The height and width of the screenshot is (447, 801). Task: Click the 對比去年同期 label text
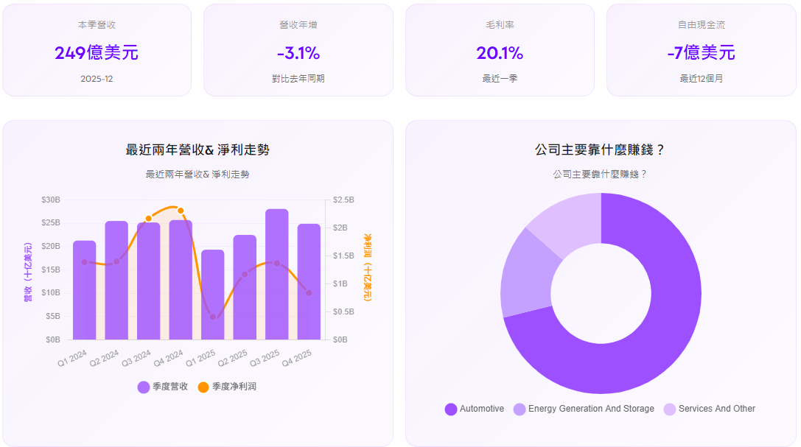298,75
